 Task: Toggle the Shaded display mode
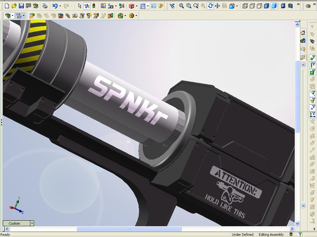tap(274, 6)
